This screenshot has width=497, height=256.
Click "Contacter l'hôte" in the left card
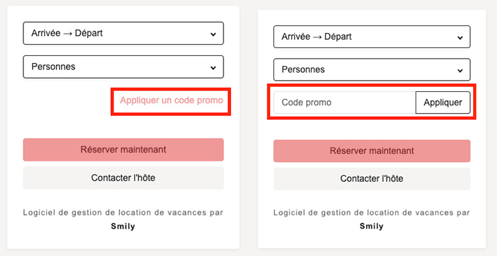123,178
